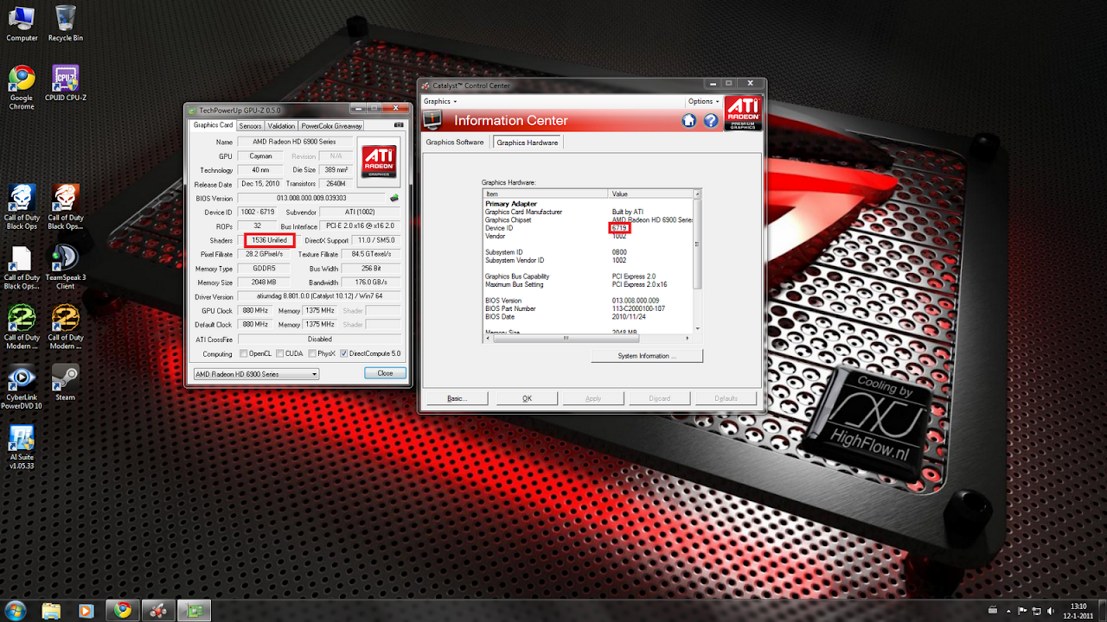Viewport: 1107px width, 622px height.
Task: Open the Computer desktop icon
Action: click(22, 23)
